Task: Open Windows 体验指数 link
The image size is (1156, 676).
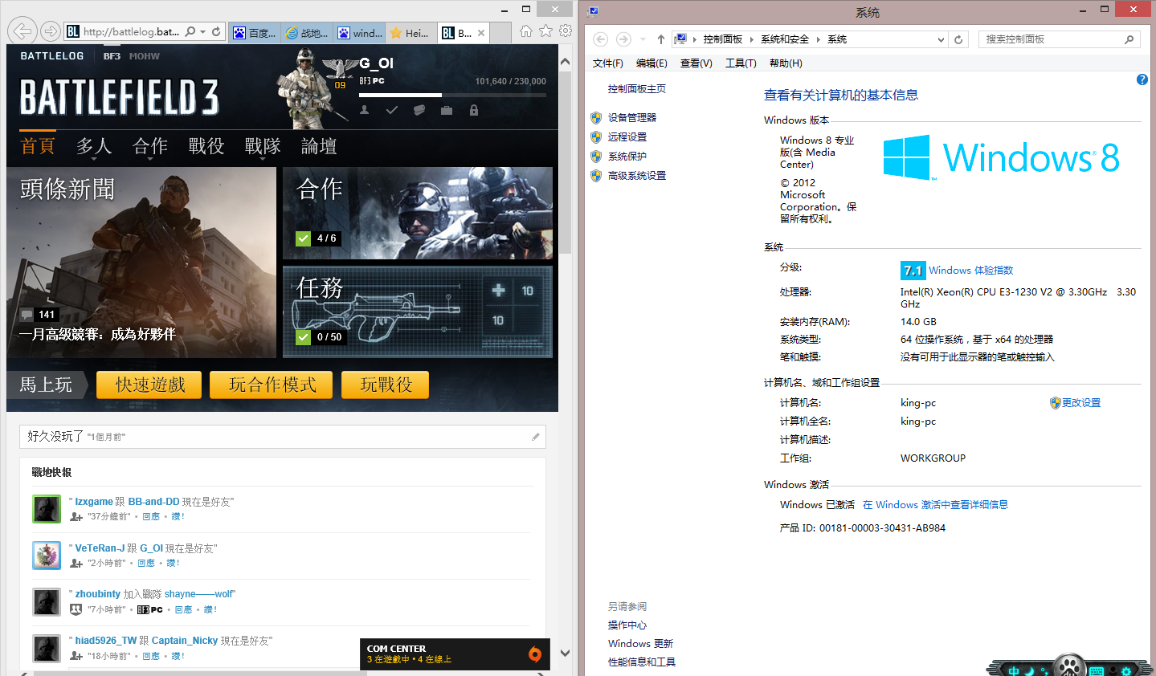Action: [971, 271]
